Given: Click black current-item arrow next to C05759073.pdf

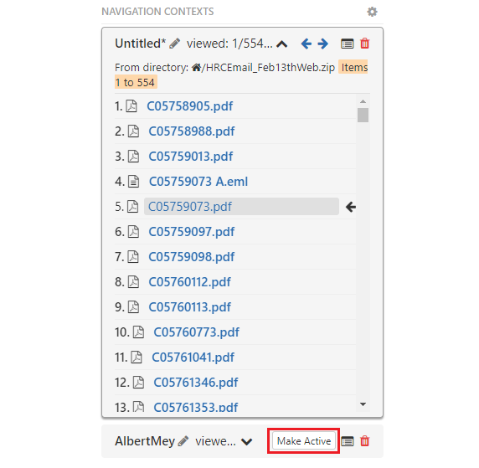Looking at the screenshot, I should click(x=350, y=207).
